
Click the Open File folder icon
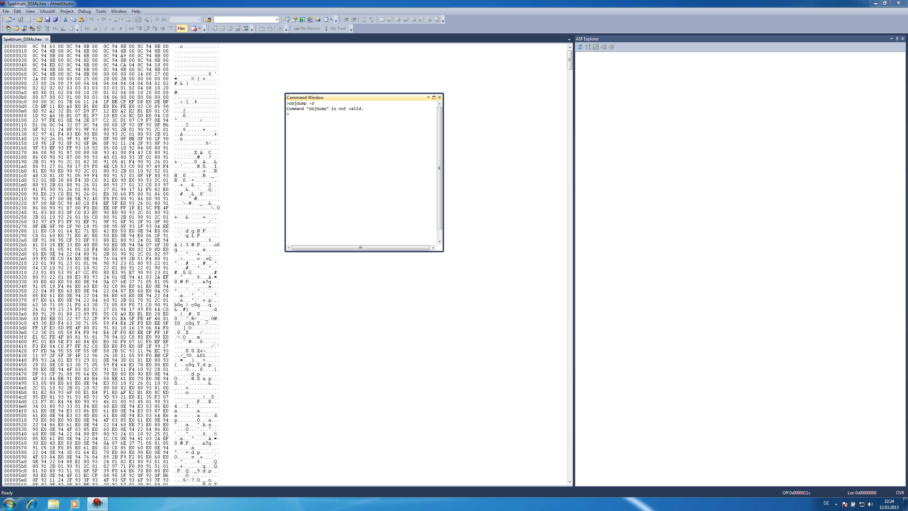point(40,20)
